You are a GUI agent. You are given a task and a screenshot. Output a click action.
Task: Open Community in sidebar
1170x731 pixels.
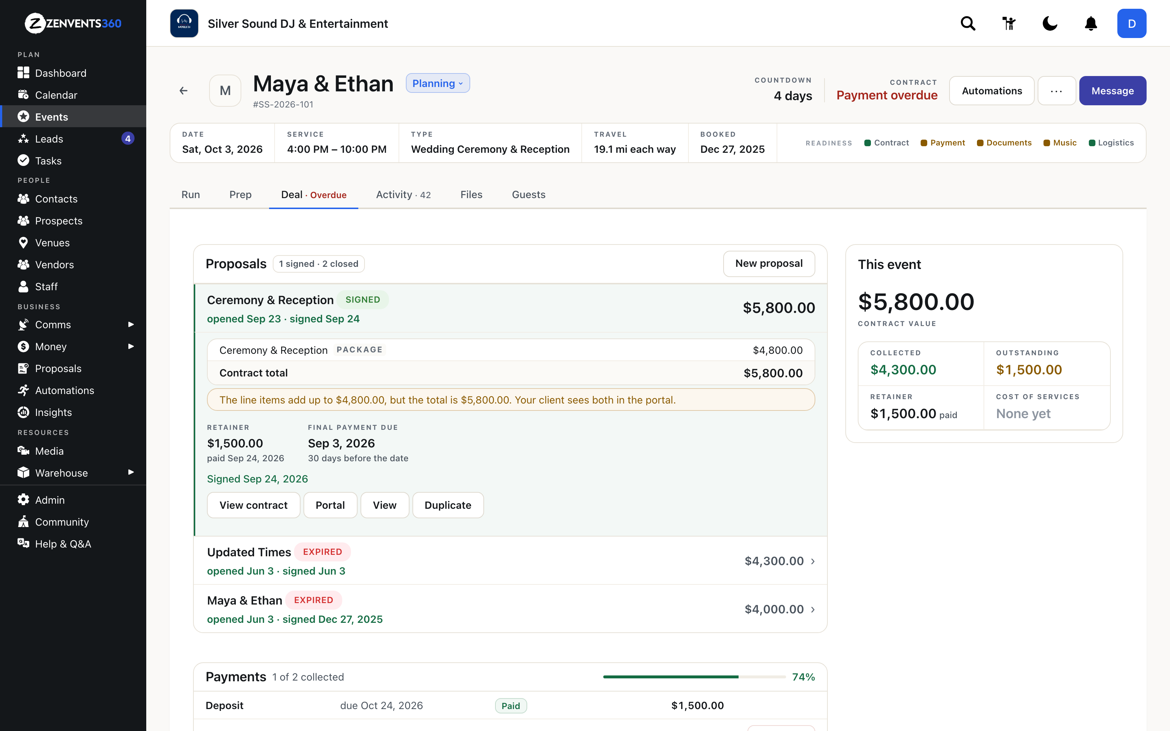point(73,522)
